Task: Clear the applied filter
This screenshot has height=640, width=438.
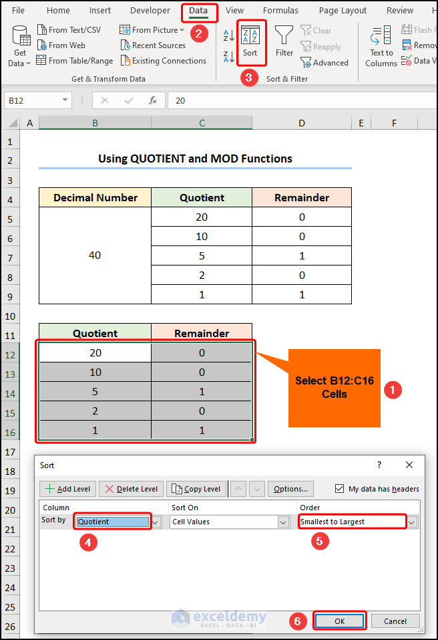Action: 316,31
